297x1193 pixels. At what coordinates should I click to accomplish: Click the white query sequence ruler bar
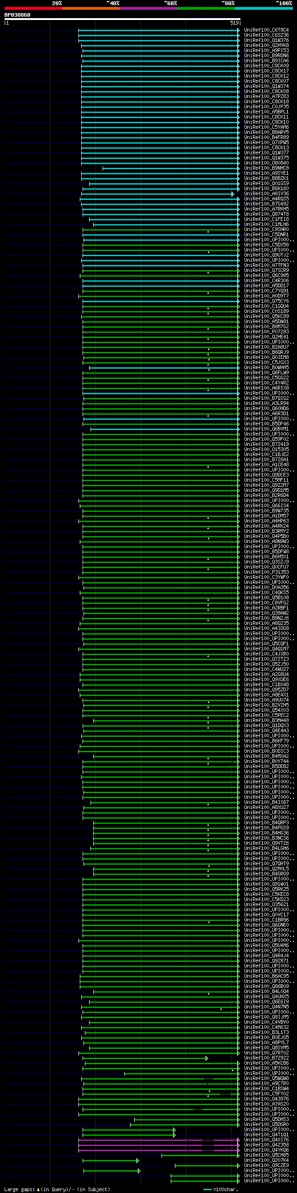tap(123, 19)
